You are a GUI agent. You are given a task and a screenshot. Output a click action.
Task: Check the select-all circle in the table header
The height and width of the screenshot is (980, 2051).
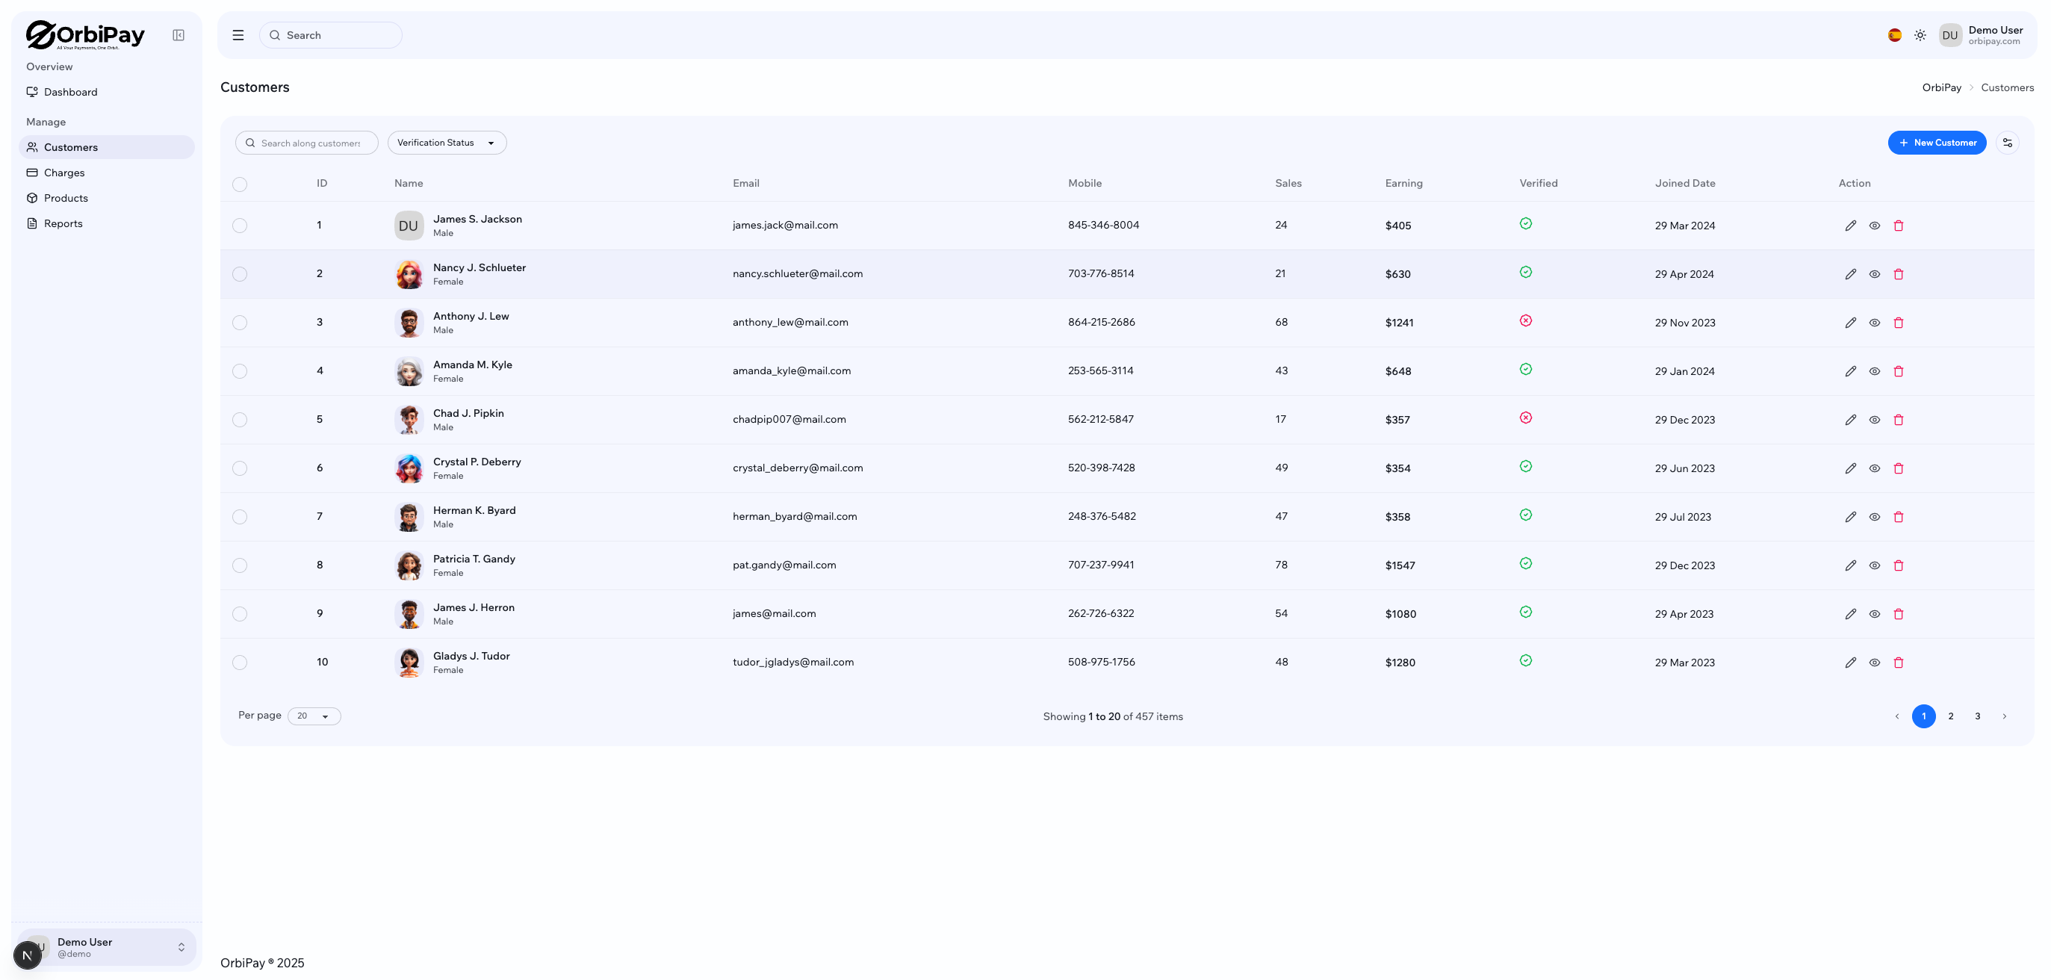click(241, 184)
